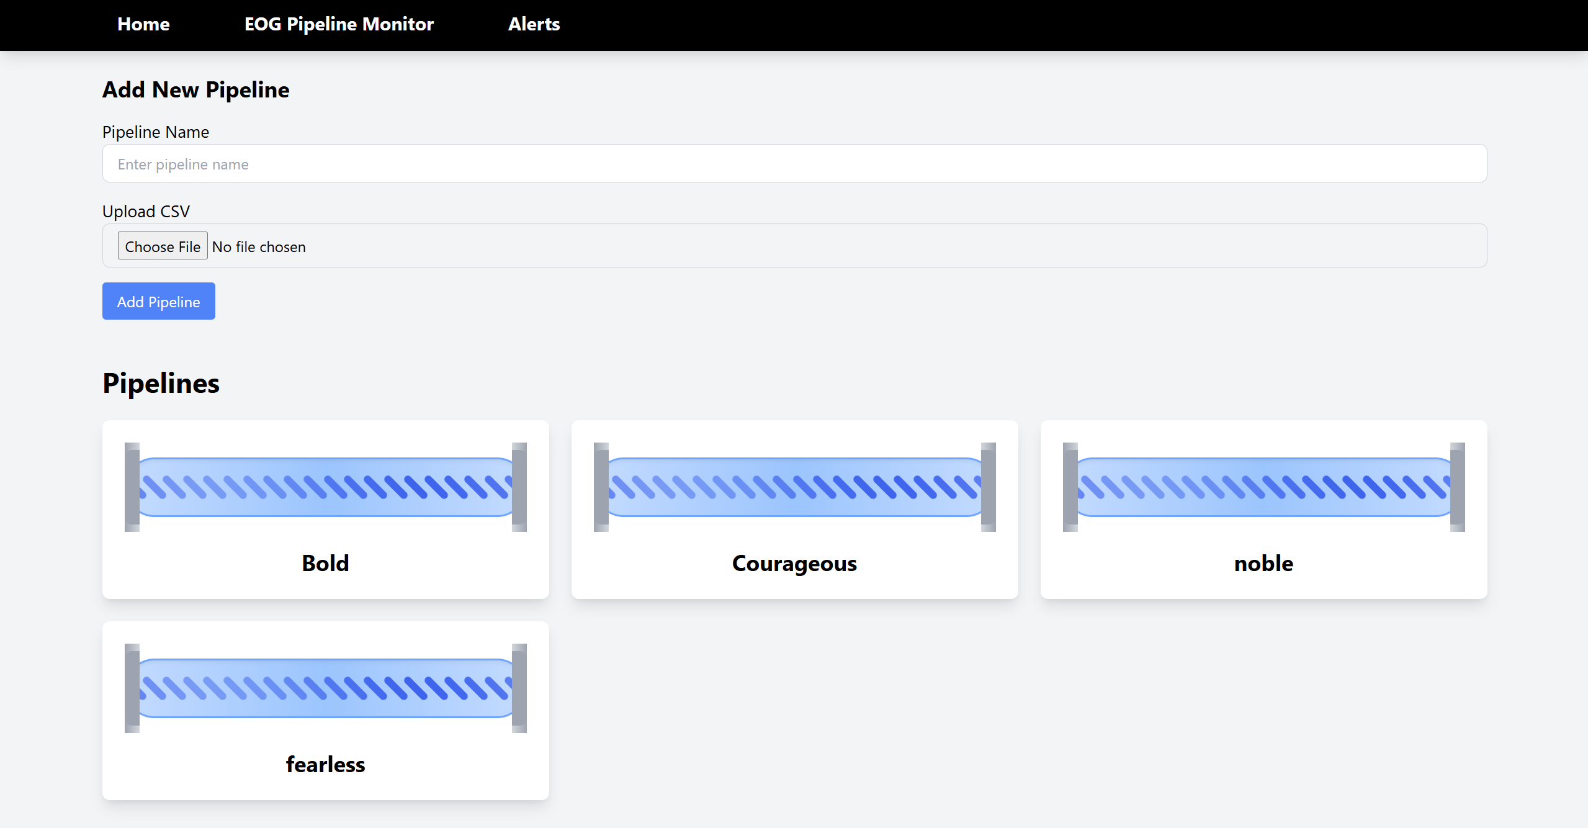The height and width of the screenshot is (828, 1588).
Task: Click the Add Pipeline button
Action: [x=159, y=302]
